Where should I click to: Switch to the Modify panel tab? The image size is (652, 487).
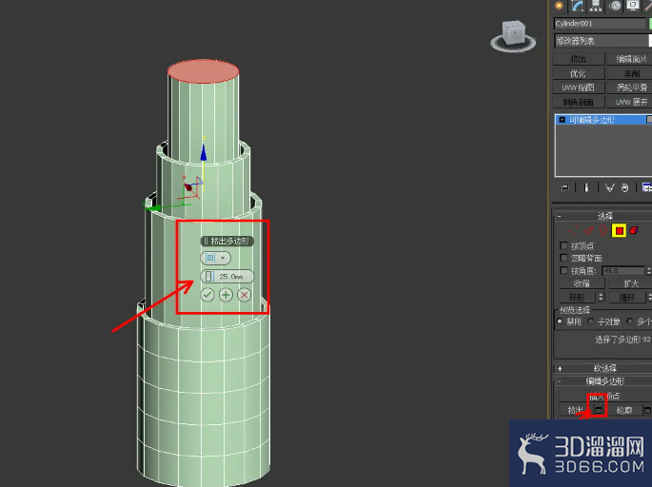(578, 6)
